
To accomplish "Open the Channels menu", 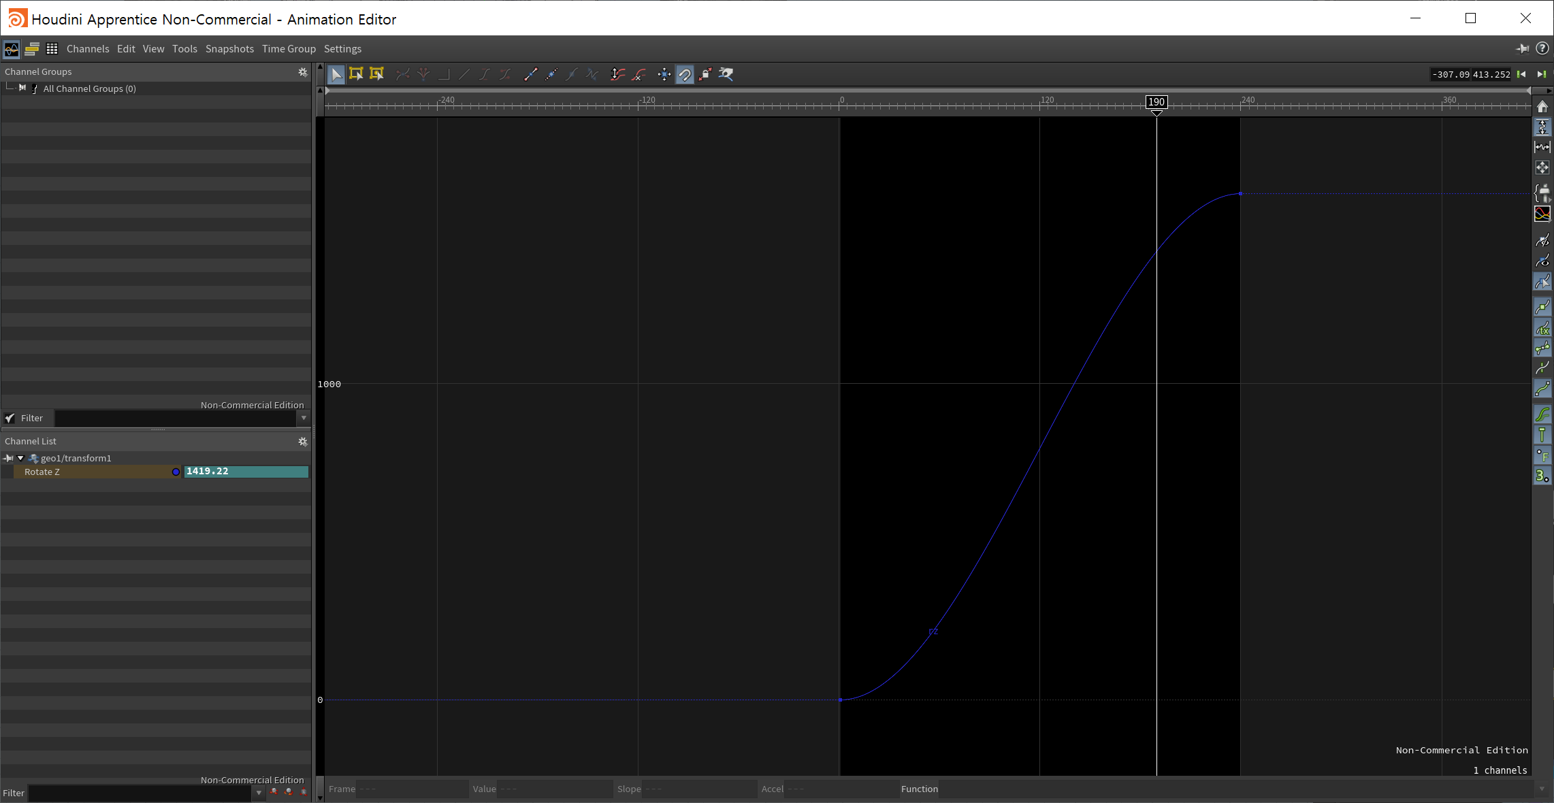I will 88,49.
